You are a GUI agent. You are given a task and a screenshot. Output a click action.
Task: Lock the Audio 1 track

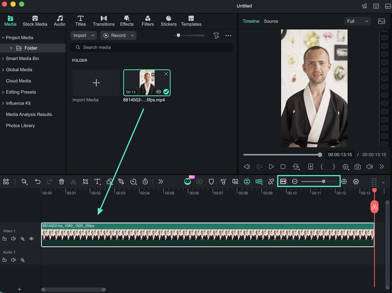(x=5, y=260)
